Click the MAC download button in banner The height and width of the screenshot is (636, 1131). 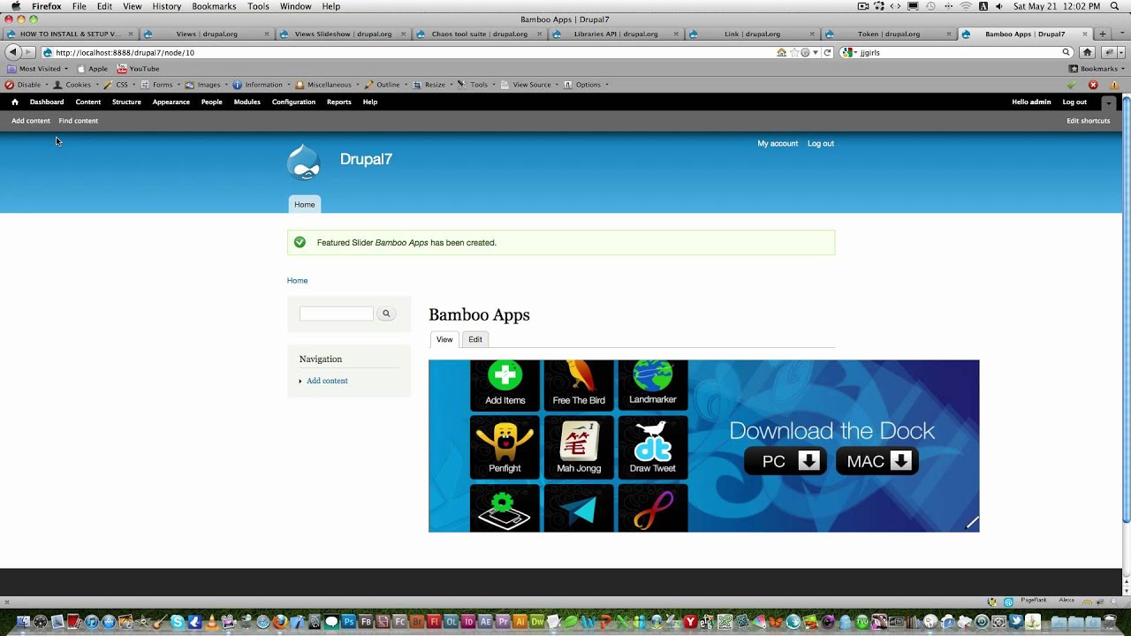(x=877, y=461)
